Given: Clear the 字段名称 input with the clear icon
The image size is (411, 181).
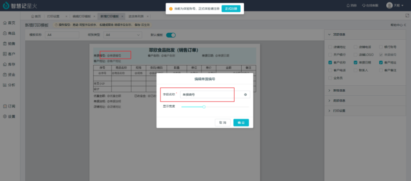Looking at the screenshot, I should click(x=246, y=94).
